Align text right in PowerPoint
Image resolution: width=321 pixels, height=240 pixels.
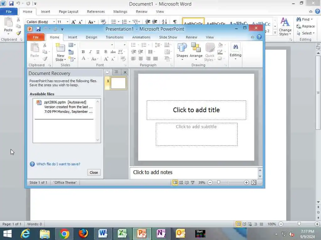[148, 59]
